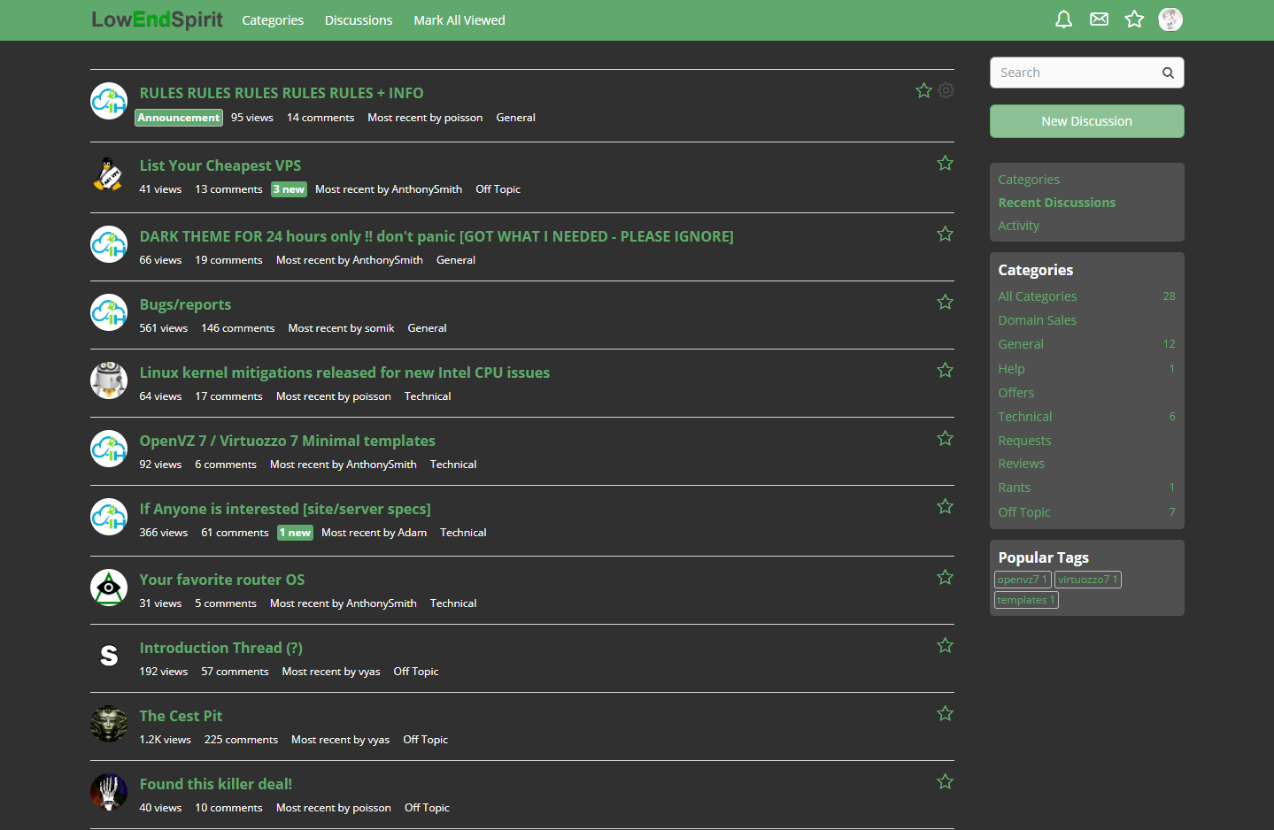1274x830 pixels.
Task: Open All Categories in sidebar
Action: click(1038, 296)
